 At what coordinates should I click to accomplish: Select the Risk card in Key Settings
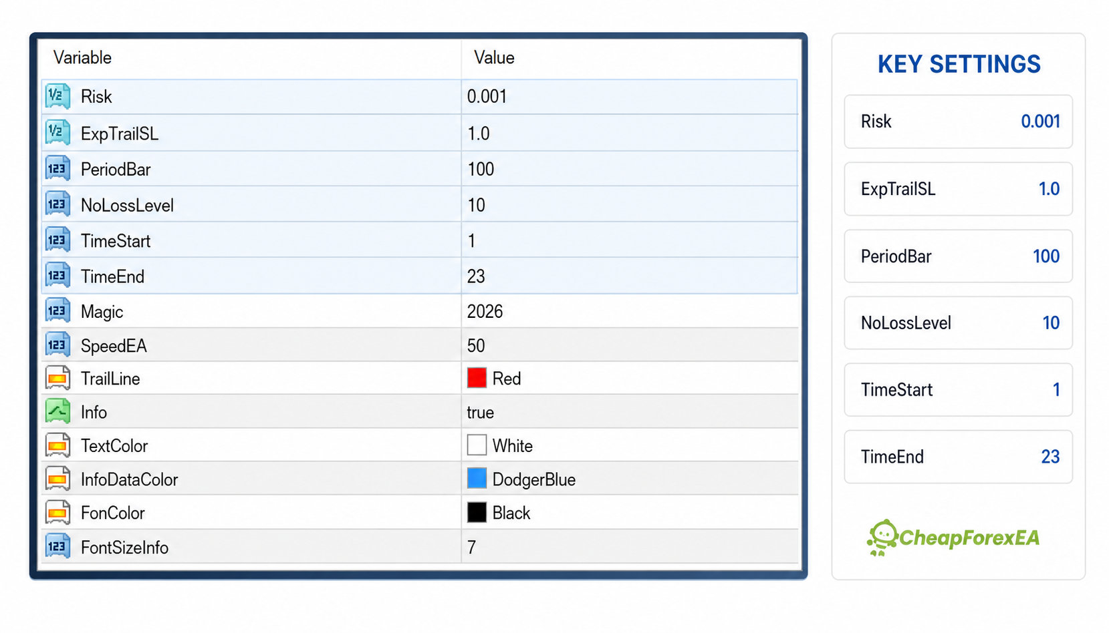pos(959,122)
